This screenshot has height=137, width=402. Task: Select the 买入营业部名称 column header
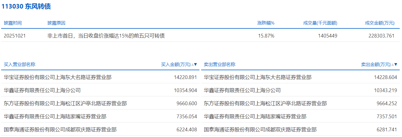pos(20,65)
